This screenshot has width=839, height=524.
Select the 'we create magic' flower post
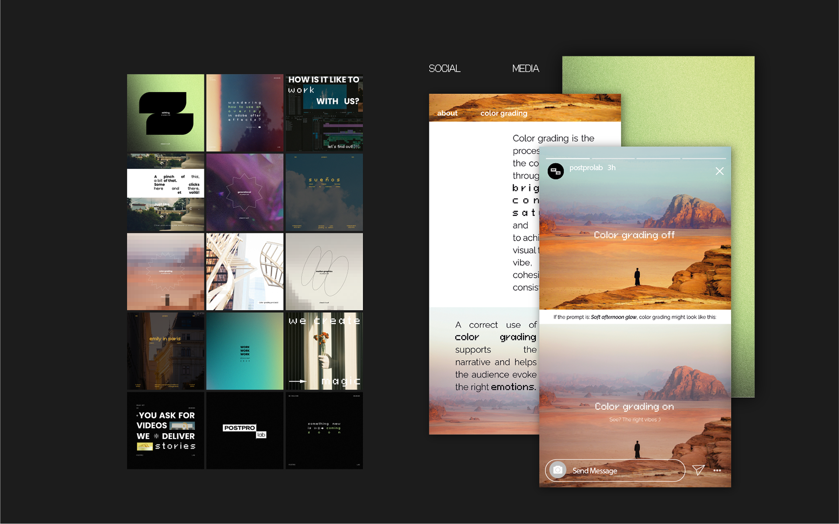[324, 351]
